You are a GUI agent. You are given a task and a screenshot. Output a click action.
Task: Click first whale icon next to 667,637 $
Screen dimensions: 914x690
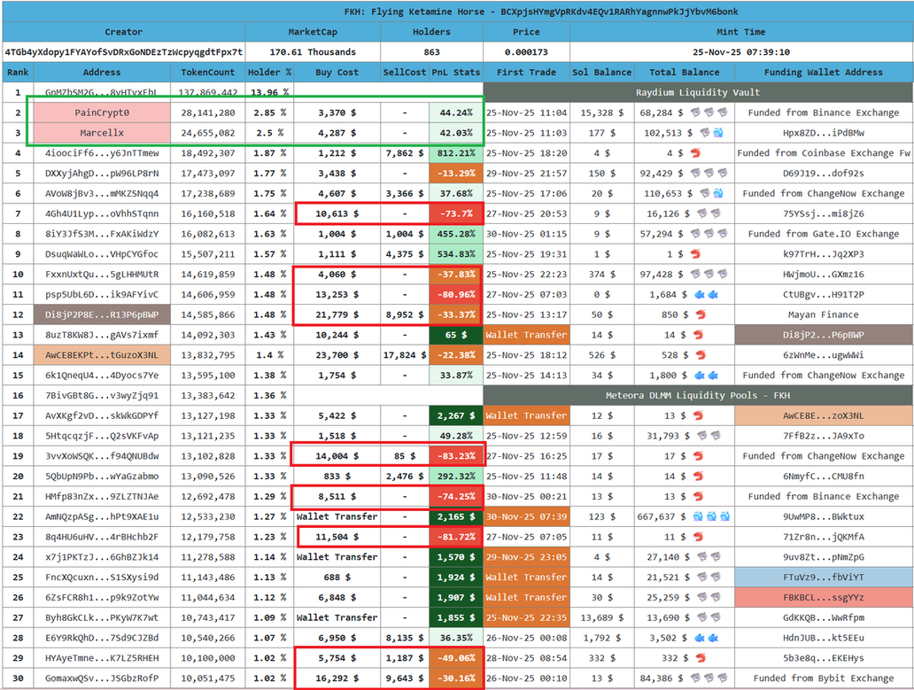(x=697, y=516)
